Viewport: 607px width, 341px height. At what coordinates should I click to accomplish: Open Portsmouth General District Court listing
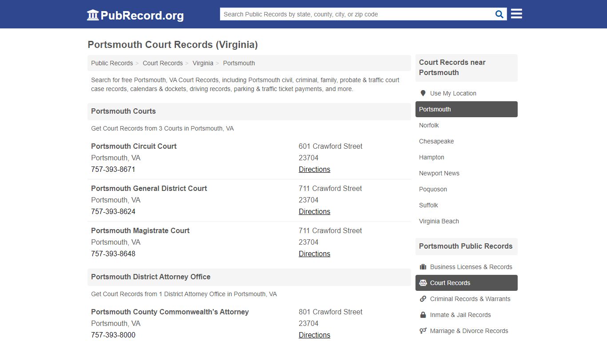point(149,188)
